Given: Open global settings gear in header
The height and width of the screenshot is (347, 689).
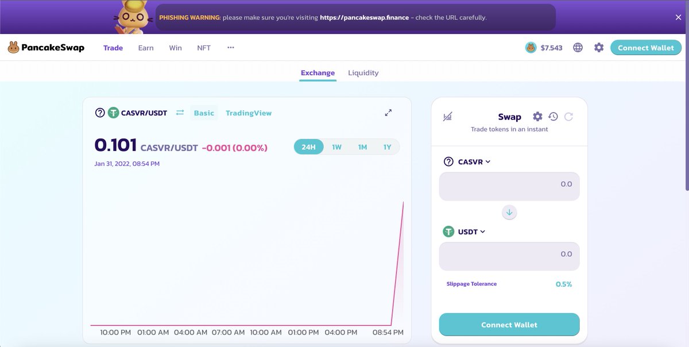Looking at the screenshot, I should [599, 48].
